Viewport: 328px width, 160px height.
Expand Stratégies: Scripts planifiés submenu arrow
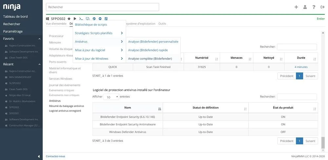pyautogui.click(x=122, y=33)
